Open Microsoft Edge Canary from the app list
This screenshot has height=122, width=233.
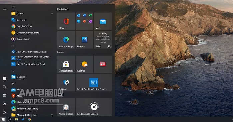click(x=32, y=109)
